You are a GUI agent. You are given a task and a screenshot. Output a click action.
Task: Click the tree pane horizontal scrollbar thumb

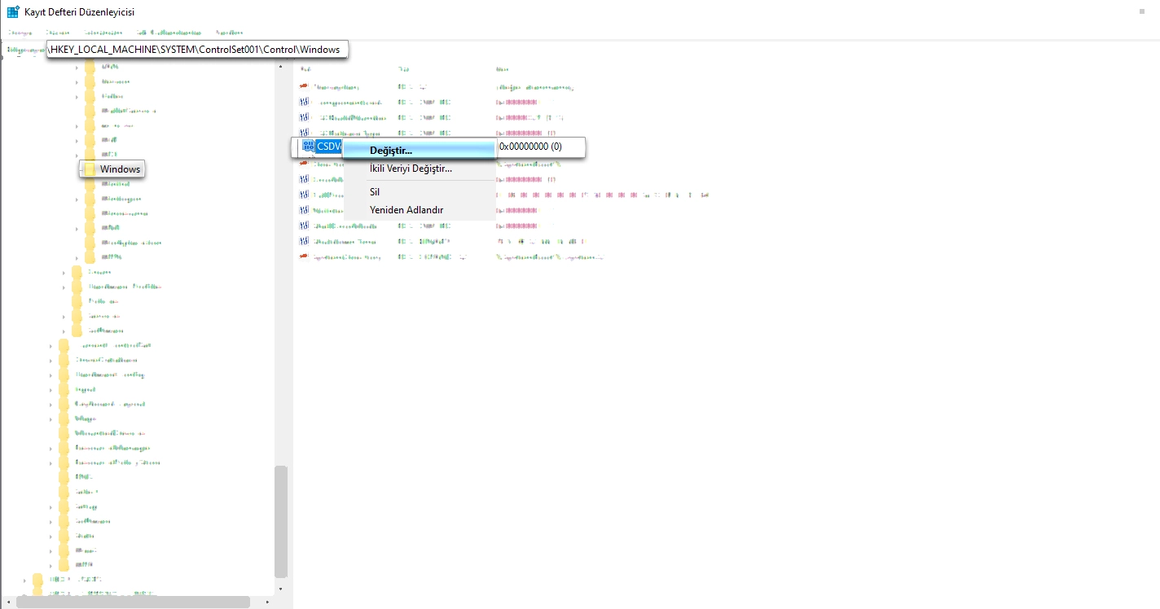[133, 602]
